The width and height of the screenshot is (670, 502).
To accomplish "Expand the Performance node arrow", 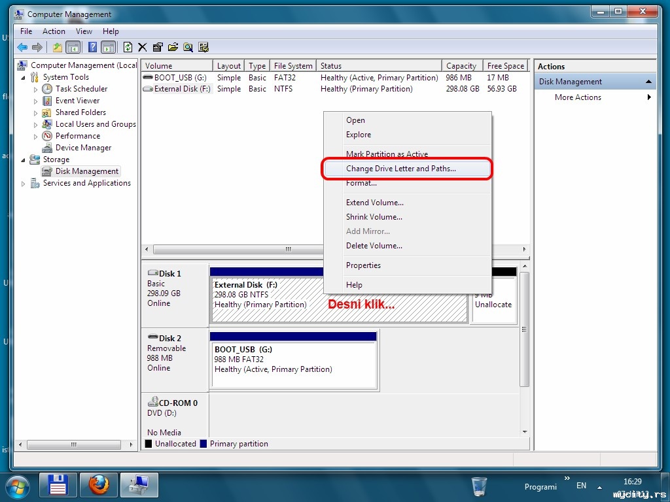I will point(35,137).
